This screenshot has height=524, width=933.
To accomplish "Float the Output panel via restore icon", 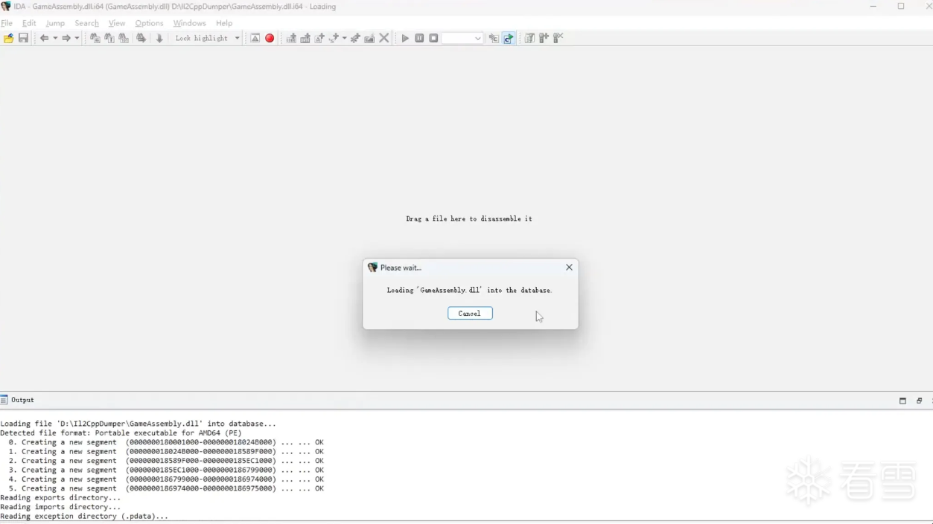I will tap(919, 401).
